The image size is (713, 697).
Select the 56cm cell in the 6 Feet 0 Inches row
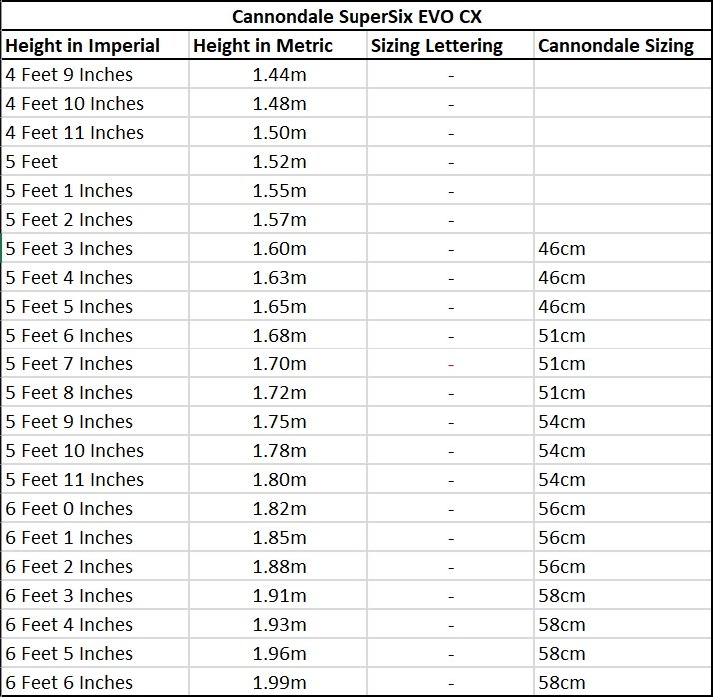click(x=622, y=508)
